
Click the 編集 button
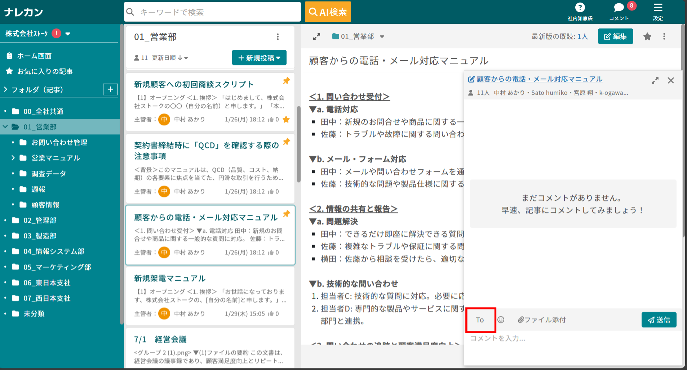[615, 36]
